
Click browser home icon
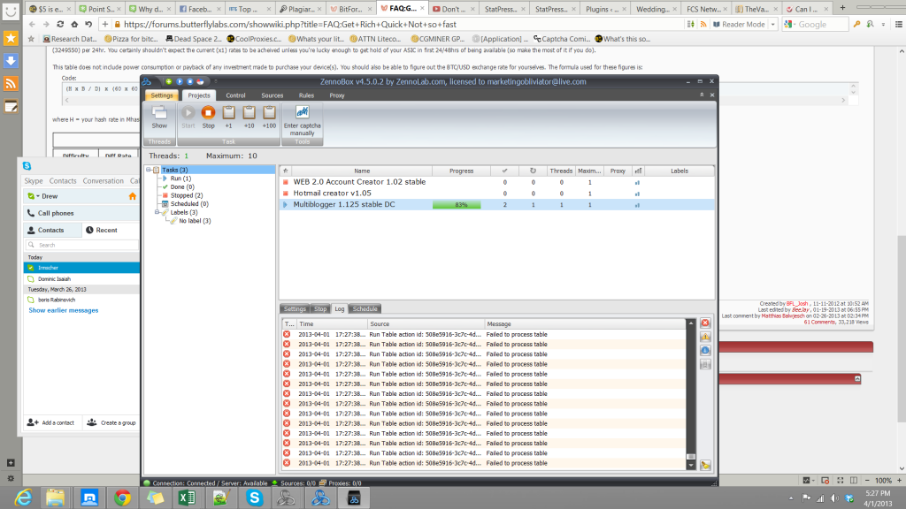[74, 24]
